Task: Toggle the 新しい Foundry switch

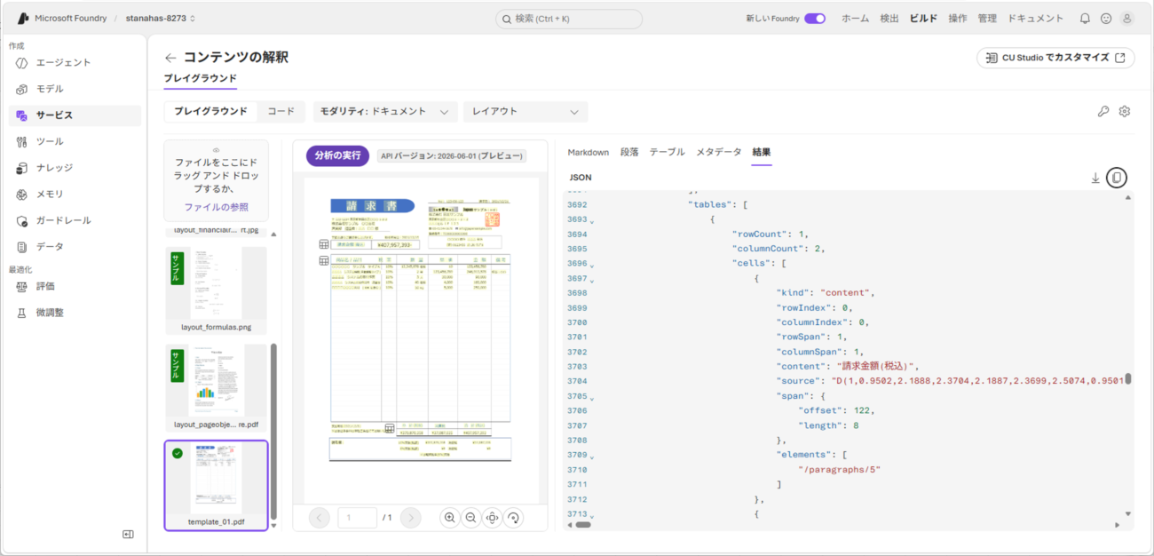Action: pyautogui.click(x=815, y=19)
